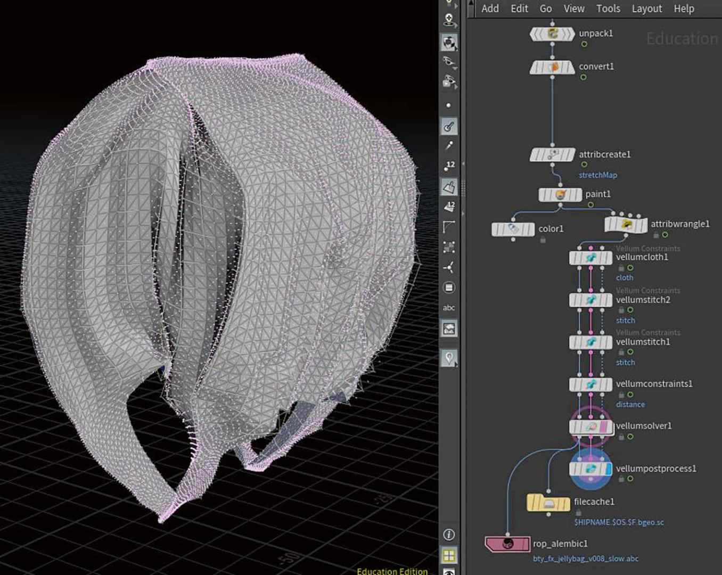Toggle the display flag next to unpack1
This screenshot has height=575, width=722.
[x=584, y=44]
